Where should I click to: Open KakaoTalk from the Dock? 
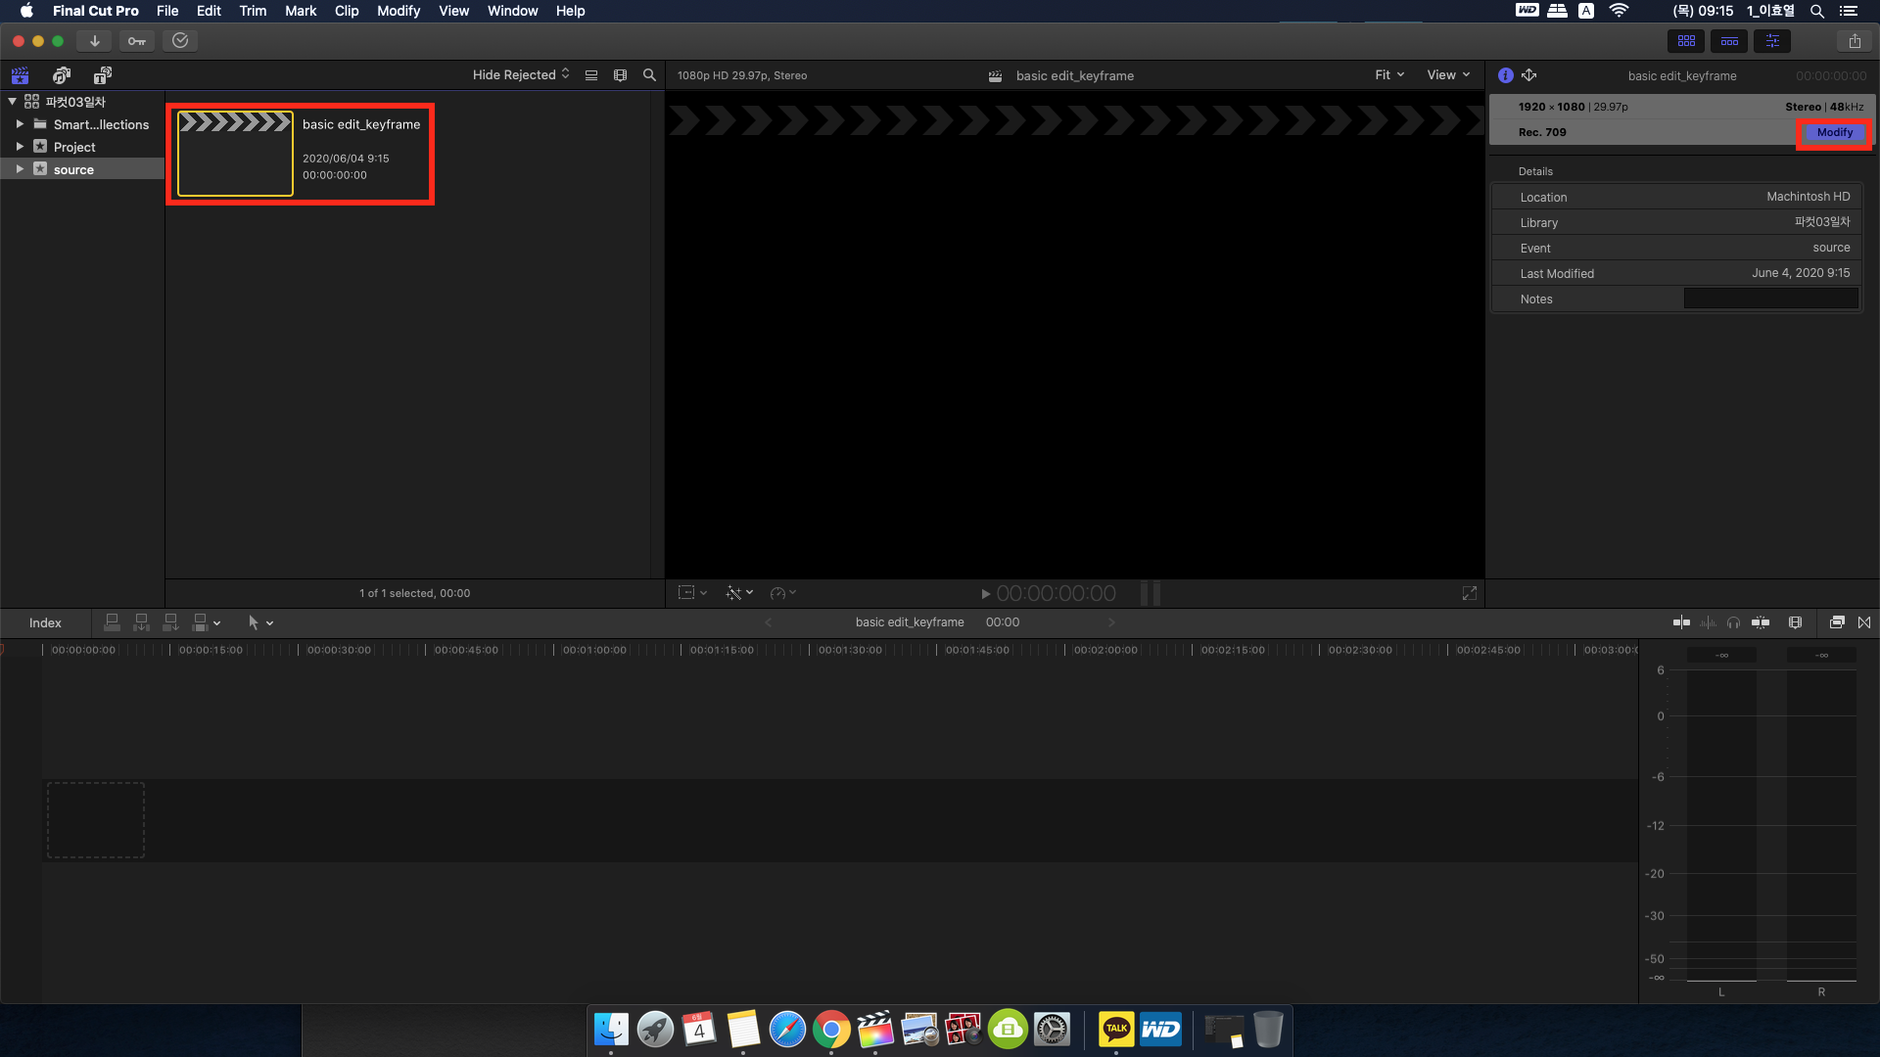pyautogui.click(x=1116, y=1030)
